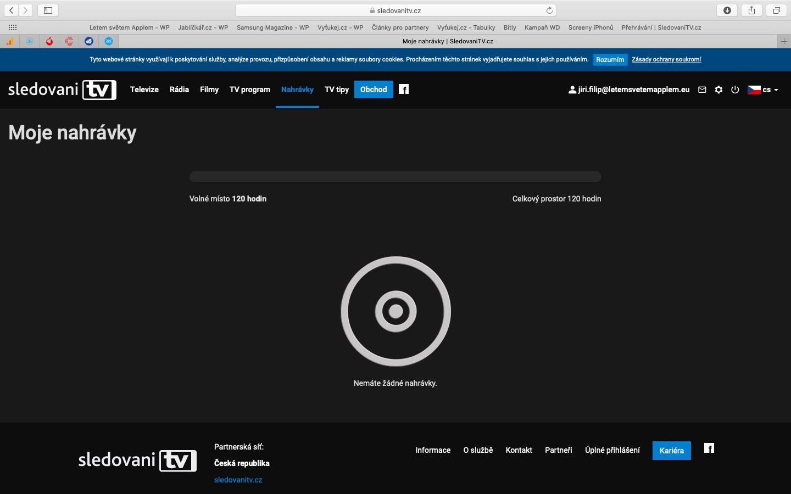
Task: Log out using the power icon
Action: click(735, 89)
